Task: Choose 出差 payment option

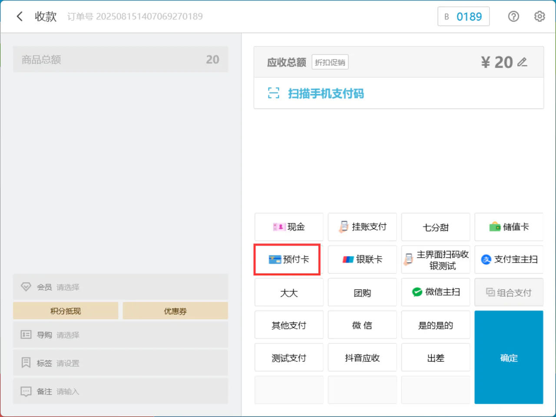Action: [x=436, y=357]
